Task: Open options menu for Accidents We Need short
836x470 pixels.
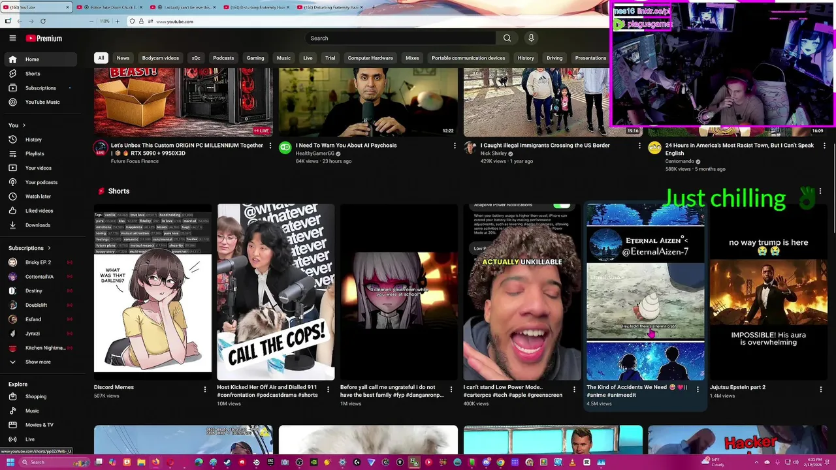Action: coord(698,390)
